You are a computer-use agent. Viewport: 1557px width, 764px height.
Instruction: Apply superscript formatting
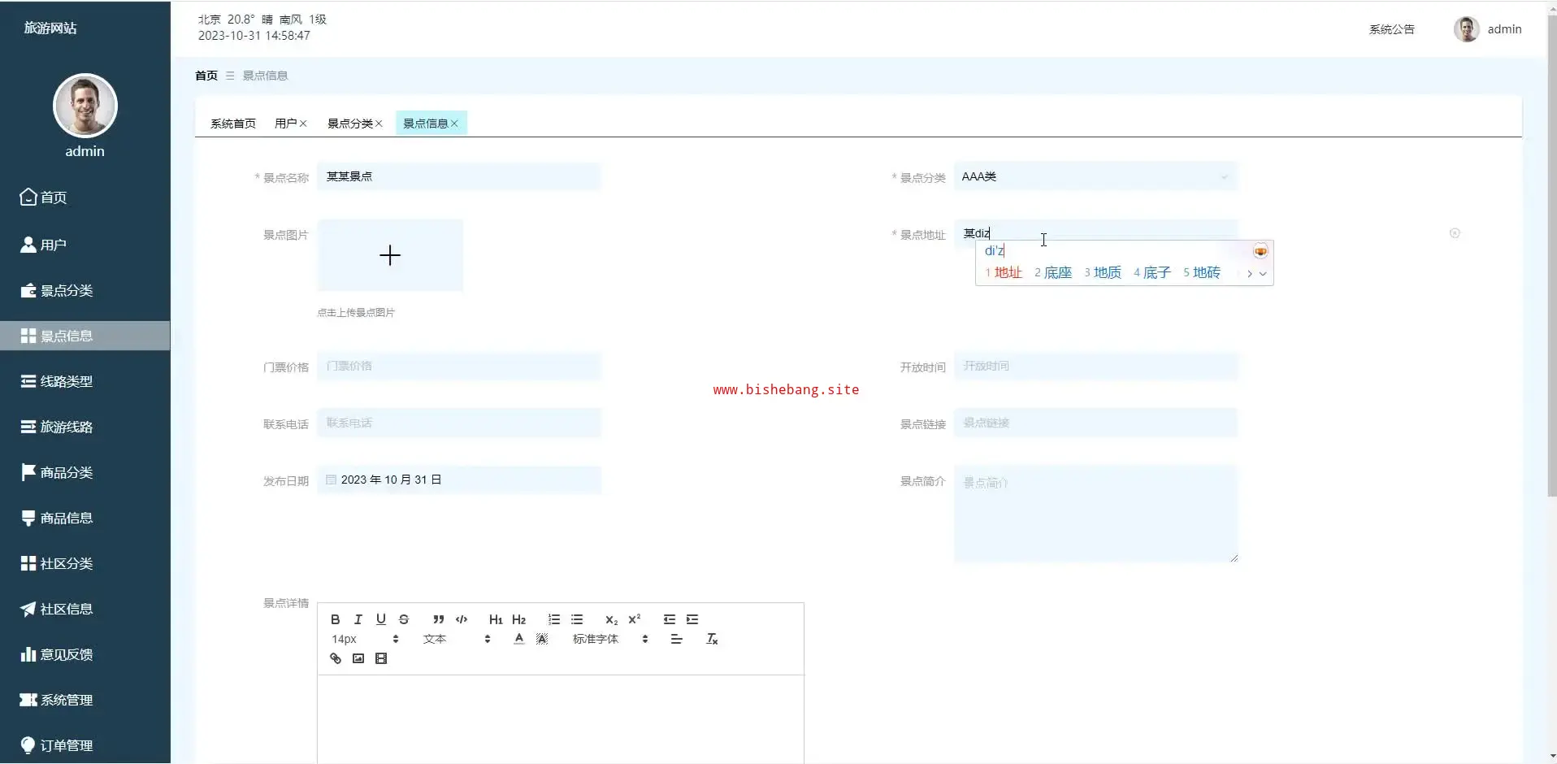[635, 619]
